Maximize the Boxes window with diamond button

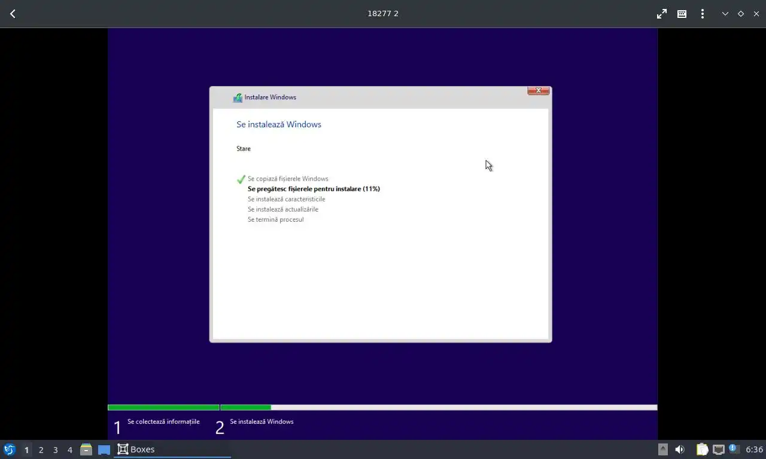coord(741,13)
